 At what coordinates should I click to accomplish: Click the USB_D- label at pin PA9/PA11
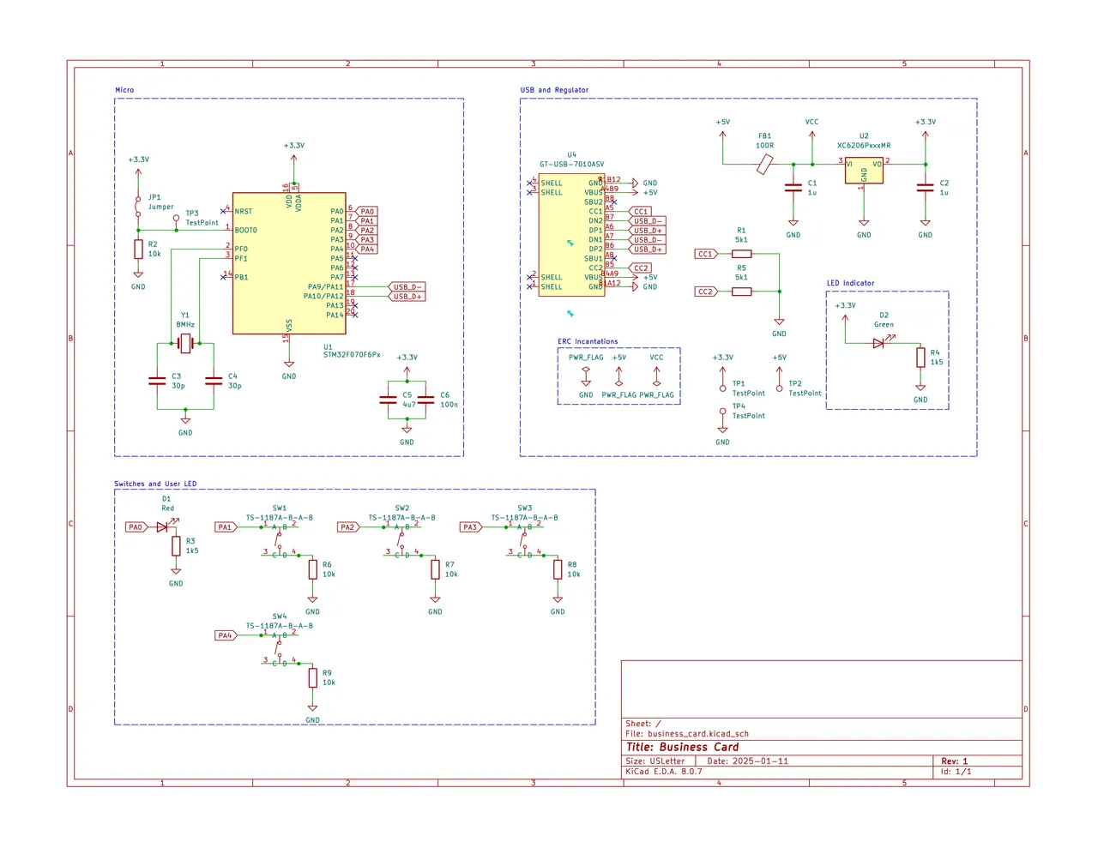click(407, 287)
